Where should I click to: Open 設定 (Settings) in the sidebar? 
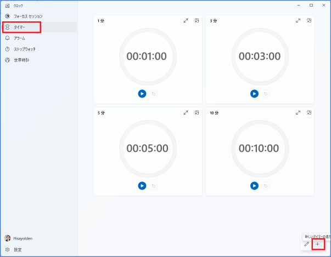pyautogui.click(x=18, y=249)
